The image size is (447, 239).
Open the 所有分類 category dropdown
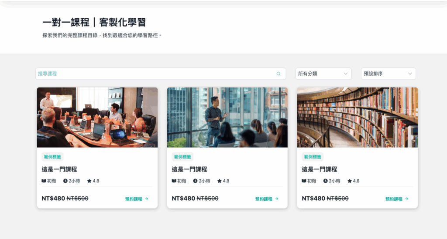323,74
